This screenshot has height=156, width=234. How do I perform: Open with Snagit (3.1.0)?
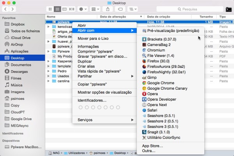pos(170,132)
